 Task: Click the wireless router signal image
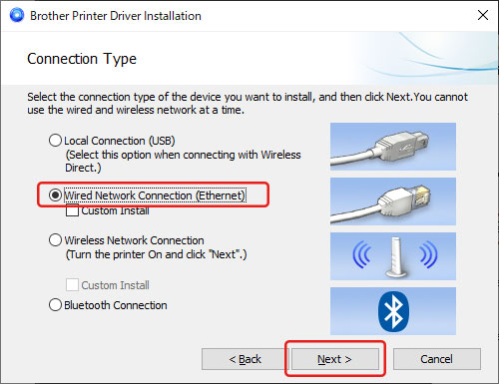tap(393, 256)
